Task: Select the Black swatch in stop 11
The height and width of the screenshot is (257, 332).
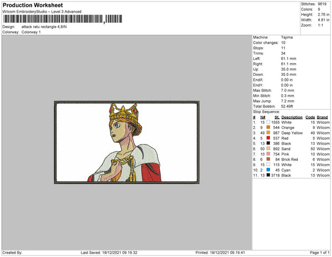Action: click(268, 175)
